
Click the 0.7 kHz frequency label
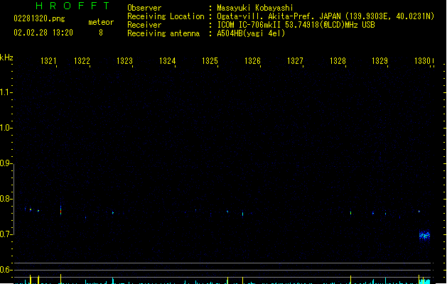tap(6, 234)
